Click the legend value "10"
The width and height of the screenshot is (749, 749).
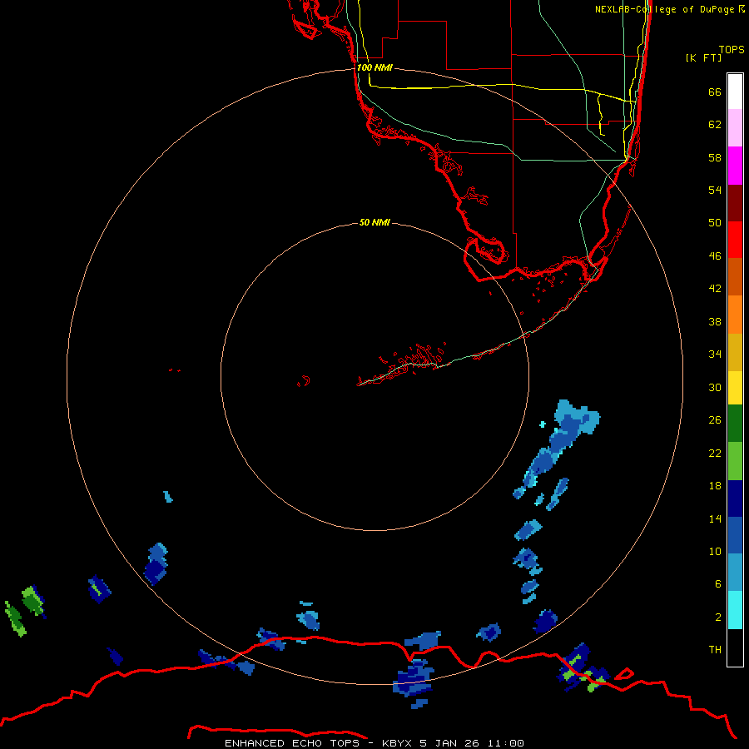pyautogui.click(x=715, y=551)
